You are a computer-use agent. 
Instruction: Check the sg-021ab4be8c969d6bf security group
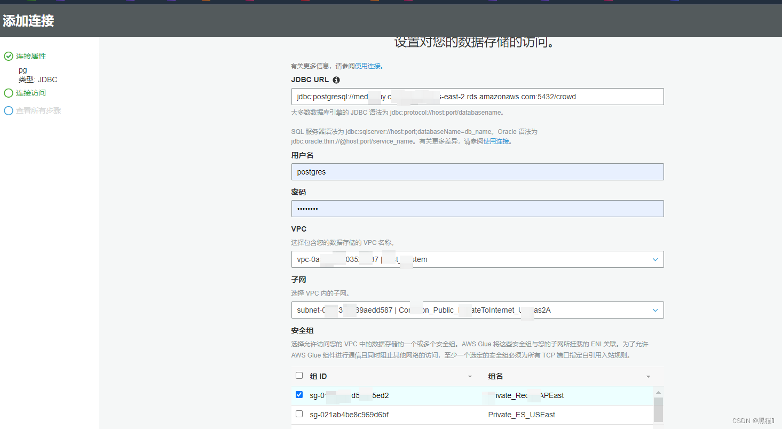(299, 414)
